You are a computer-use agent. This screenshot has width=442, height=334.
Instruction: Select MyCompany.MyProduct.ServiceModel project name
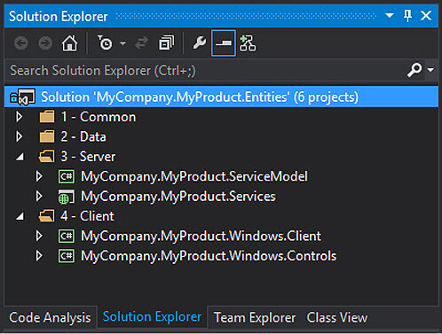click(x=194, y=176)
